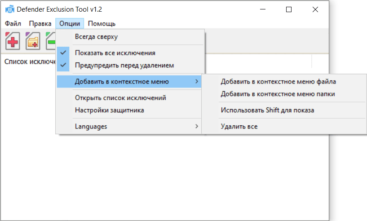
Task: Click 'Удалить все' in submenu
Action: pos(239,126)
